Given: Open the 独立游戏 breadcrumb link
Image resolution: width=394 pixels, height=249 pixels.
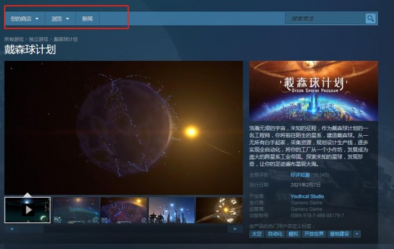Looking at the screenshot, I should 38,39.
